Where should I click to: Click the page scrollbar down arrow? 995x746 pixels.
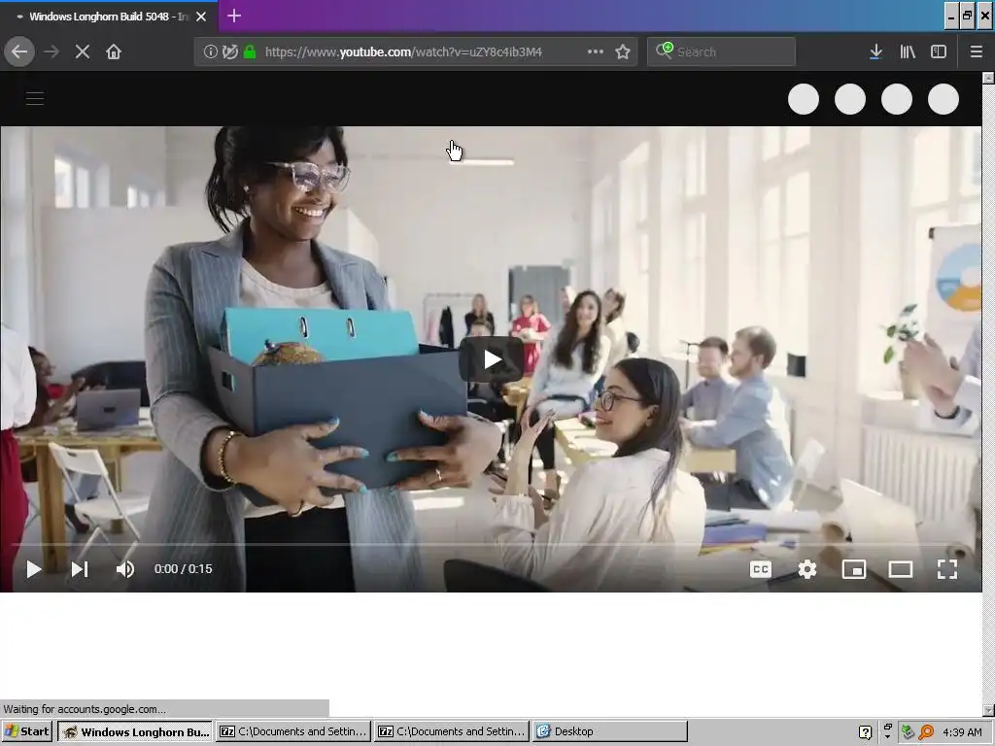coord(988,710)
